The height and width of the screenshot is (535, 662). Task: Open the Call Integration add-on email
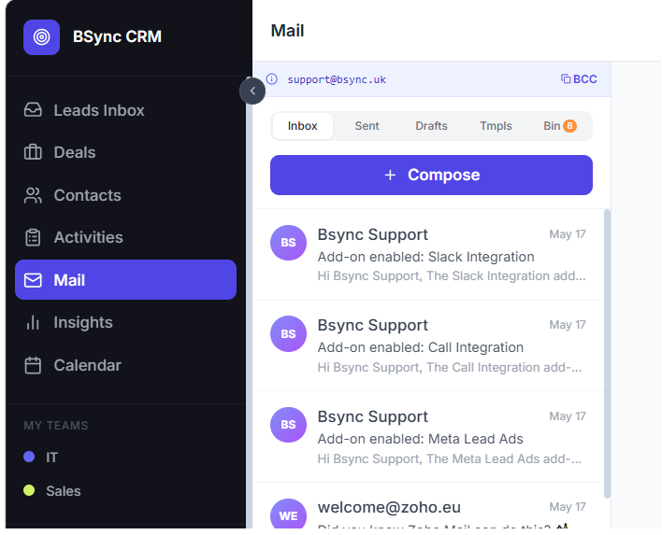[428, 345]
